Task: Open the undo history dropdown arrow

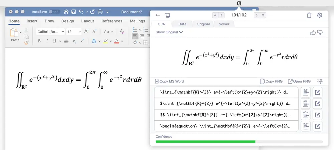Action: tap(87, 12)
